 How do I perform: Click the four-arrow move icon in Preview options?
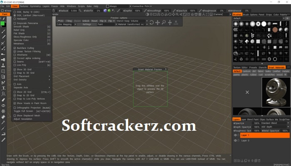coord(158,22)
